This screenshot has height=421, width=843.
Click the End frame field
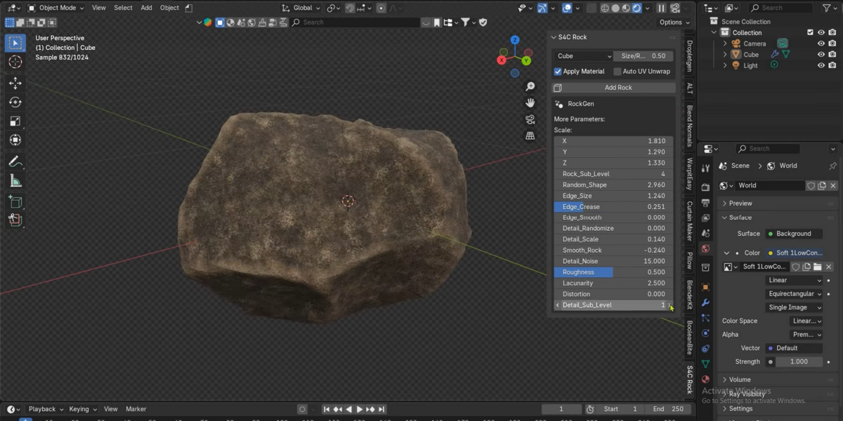coord(669,409)
